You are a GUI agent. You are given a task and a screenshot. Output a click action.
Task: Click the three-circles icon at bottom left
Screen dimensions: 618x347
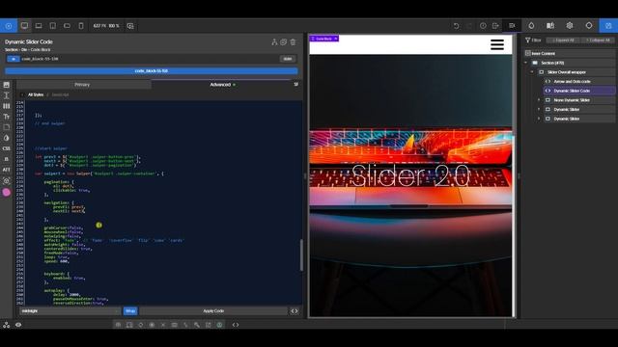pyautogui.click(x=7, y=325)
